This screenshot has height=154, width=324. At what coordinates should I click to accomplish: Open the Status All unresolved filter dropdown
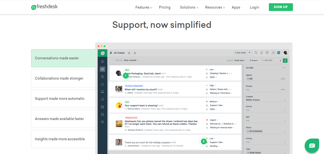tap(266, 131)
